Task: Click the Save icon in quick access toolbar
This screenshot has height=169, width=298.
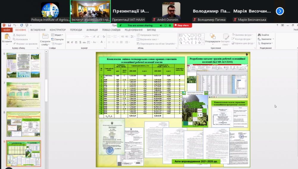Action: pos(10,25)
